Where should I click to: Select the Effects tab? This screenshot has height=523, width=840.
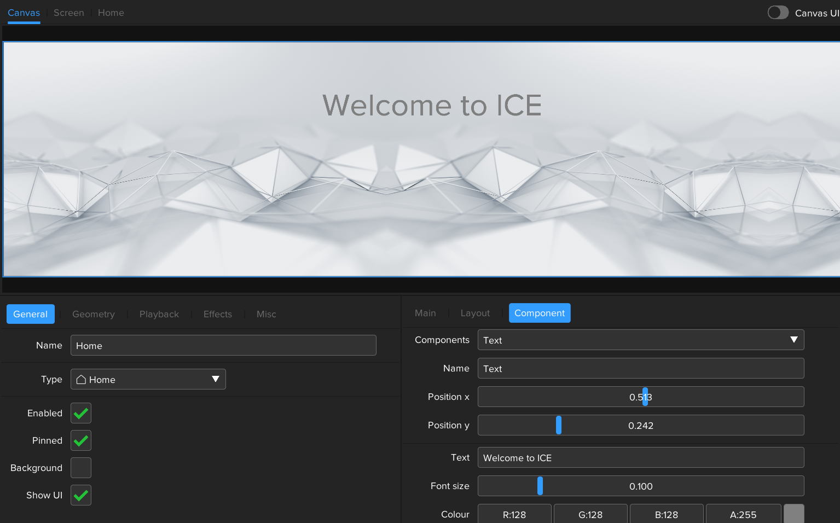pos(218,314)
